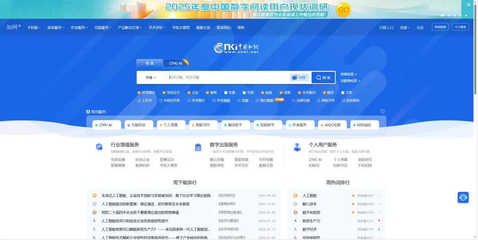The image size is (478, 240).
Task: Go to 旧版入口
Action: coord(386,27)
